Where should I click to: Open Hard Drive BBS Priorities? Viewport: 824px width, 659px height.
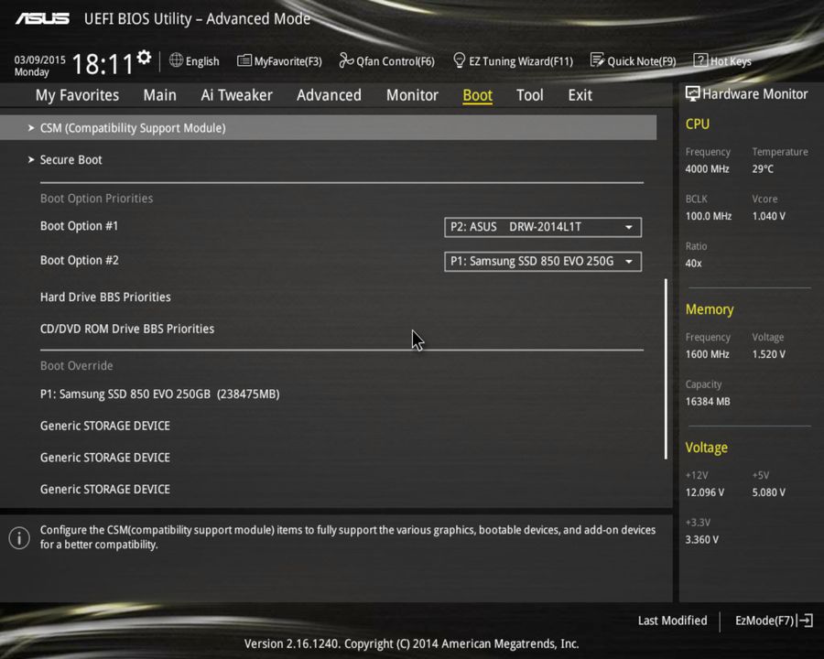click(105, 297)
